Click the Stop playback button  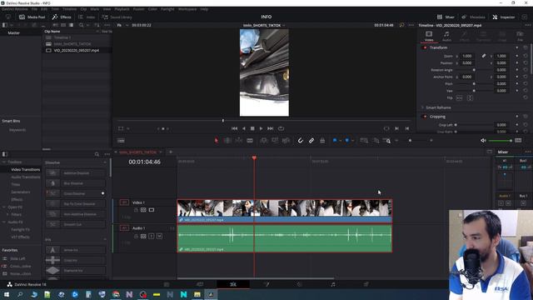252,128
